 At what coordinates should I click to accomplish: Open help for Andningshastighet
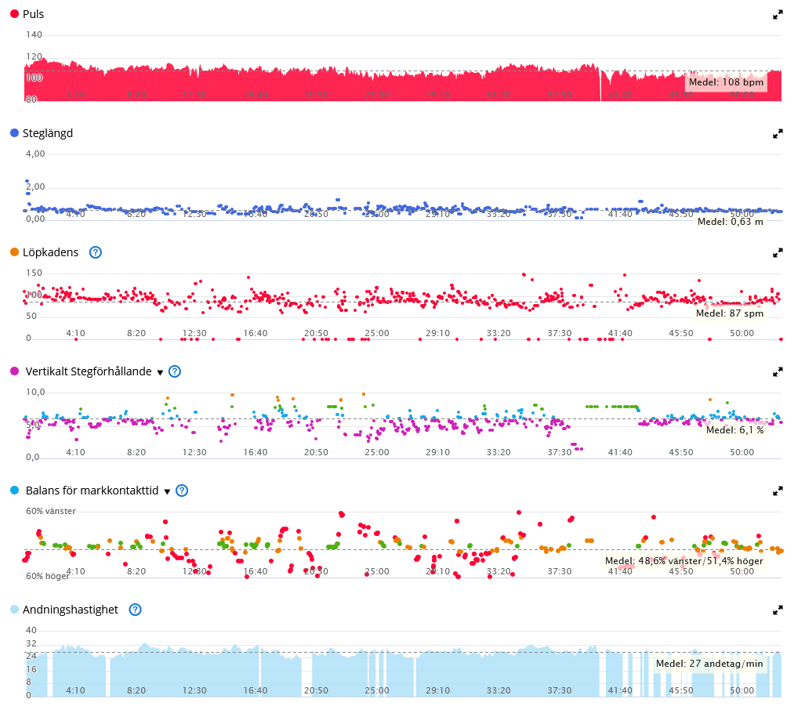pos(135,610)
